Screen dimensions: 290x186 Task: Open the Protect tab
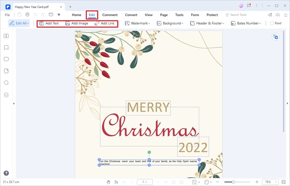212,15
